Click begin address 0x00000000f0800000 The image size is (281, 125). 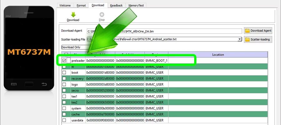[100, 120]
